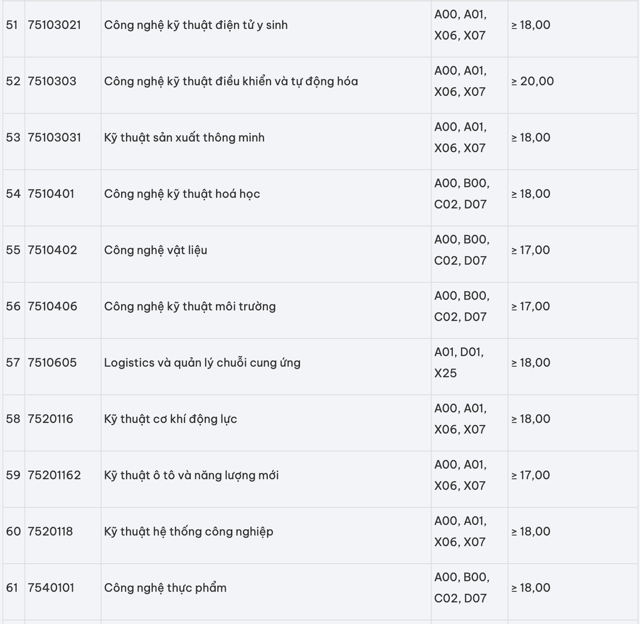This screenshot has height=624, width=640.
Task: Select the Công nghệ vật liệu text
Action: coord(156,250)
